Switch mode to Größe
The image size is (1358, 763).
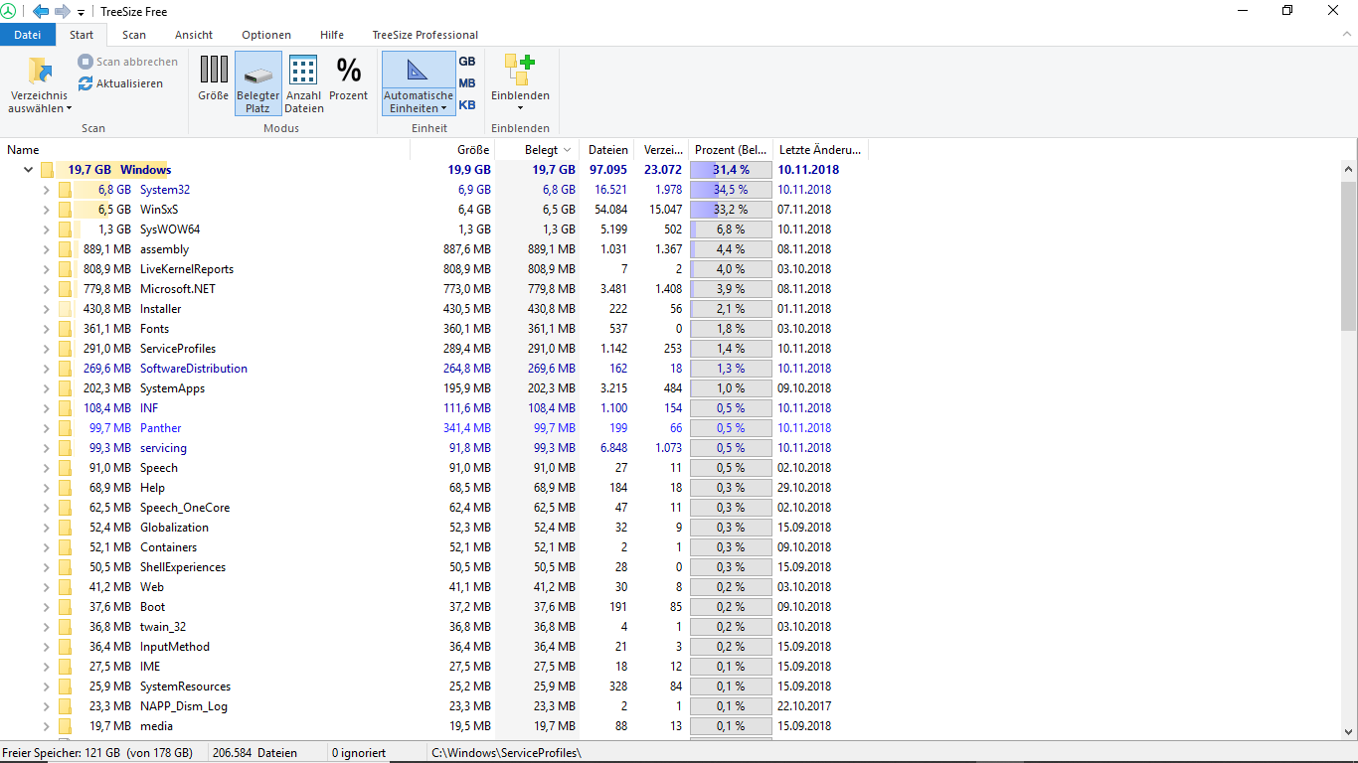point(213,78)
